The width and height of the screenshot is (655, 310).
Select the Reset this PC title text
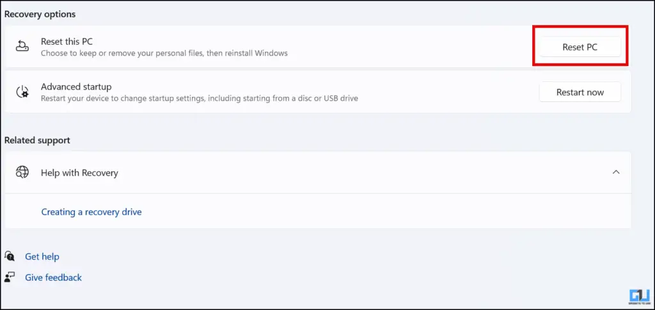pos(67,42)
